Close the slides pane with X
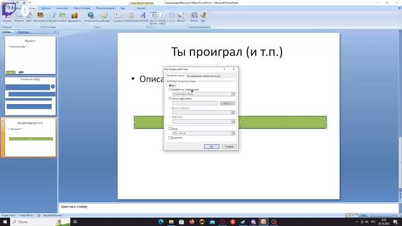 (x=55, y=32)
